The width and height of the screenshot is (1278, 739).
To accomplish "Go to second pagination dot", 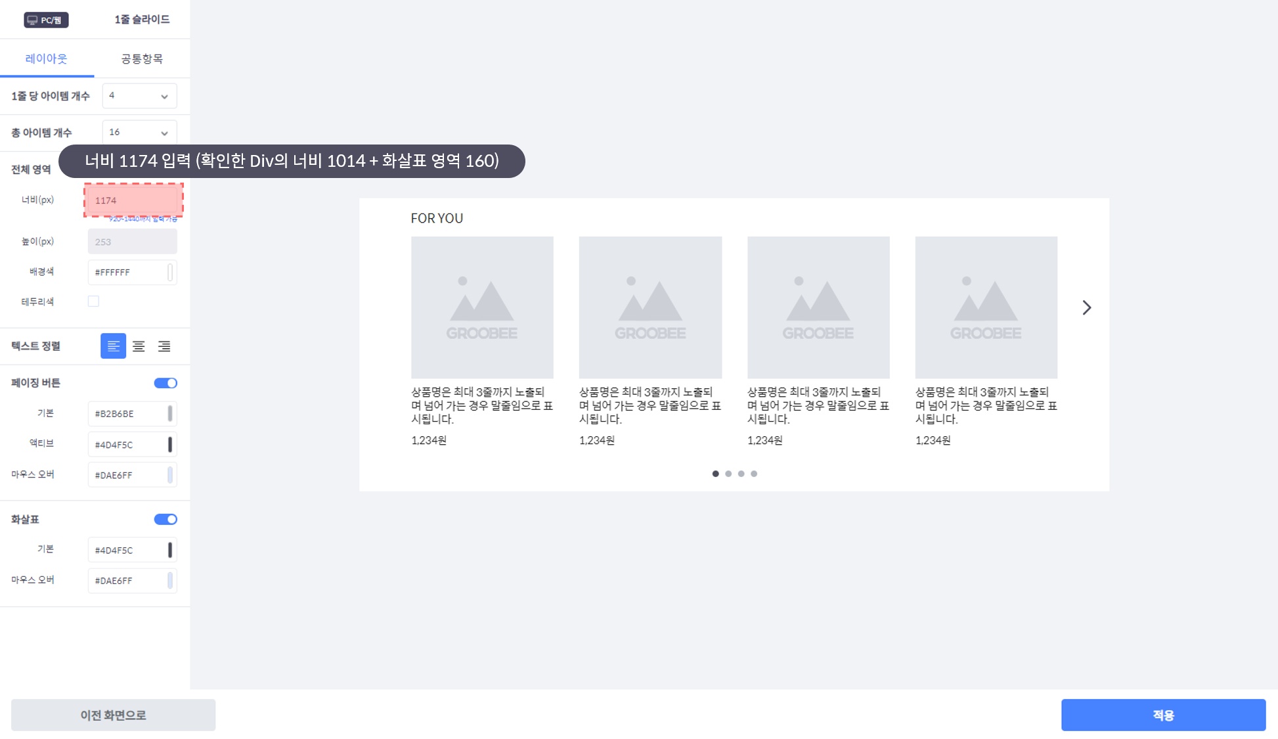I will click(x=728, y=474).
